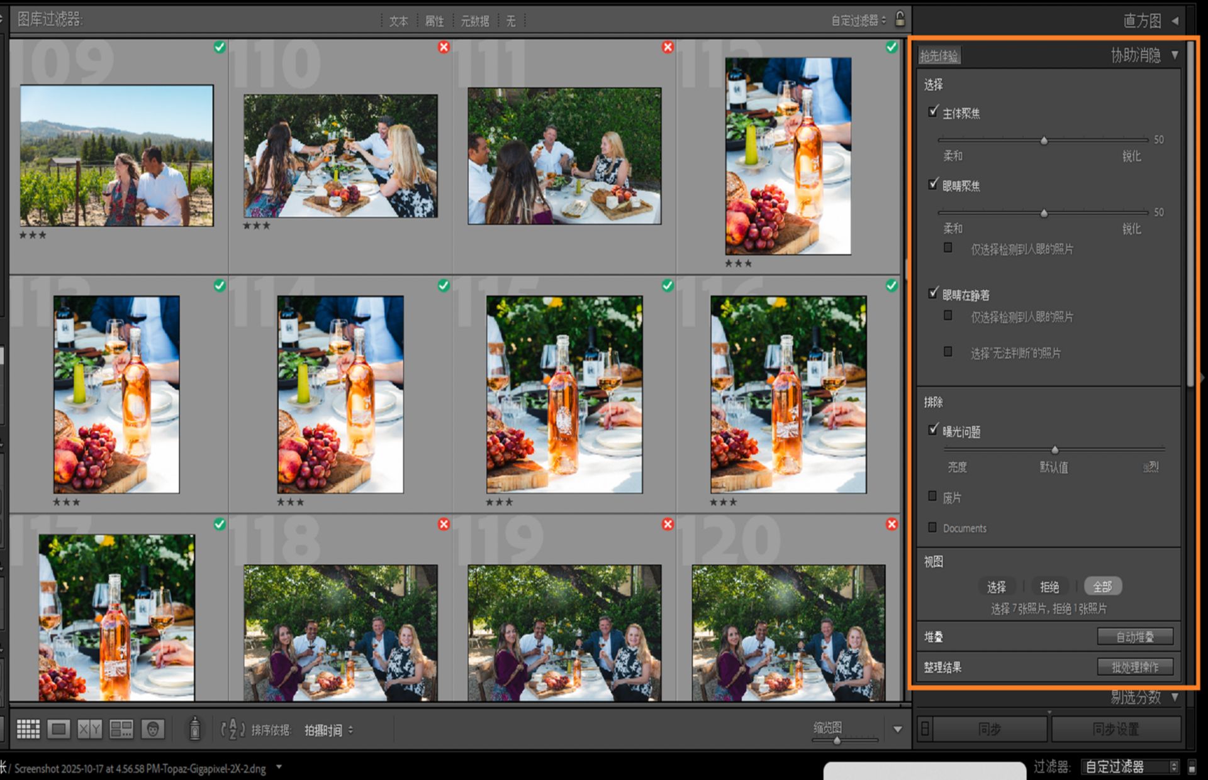Enable 仅选择检测到人眼的照片 under 眼睛聚焦

[948, 248]
